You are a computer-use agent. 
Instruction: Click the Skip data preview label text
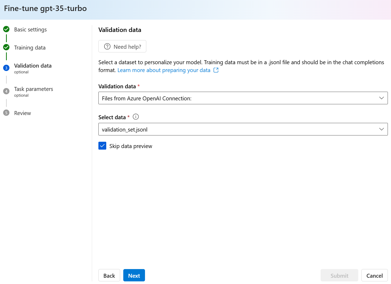(x=131, y=146)
